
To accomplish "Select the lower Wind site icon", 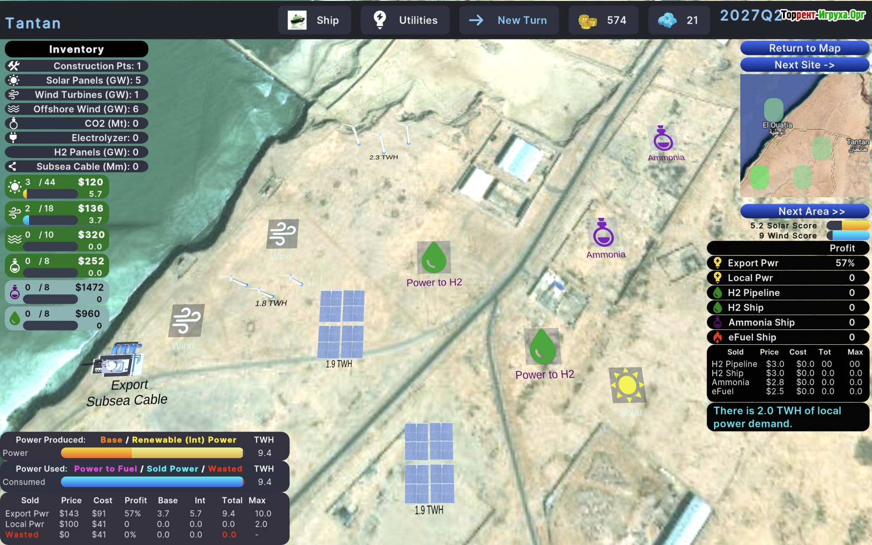I will coord(186,321).
